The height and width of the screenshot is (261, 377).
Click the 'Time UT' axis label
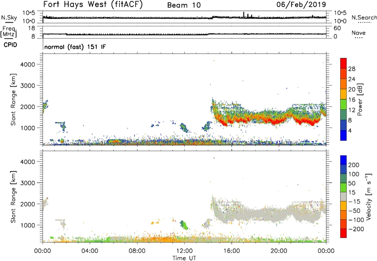click(x=184, y=258)
